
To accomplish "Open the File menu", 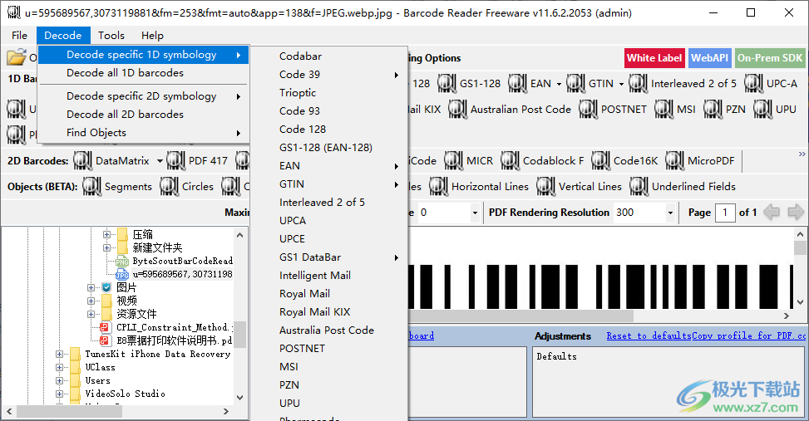I will click(19, 36).
